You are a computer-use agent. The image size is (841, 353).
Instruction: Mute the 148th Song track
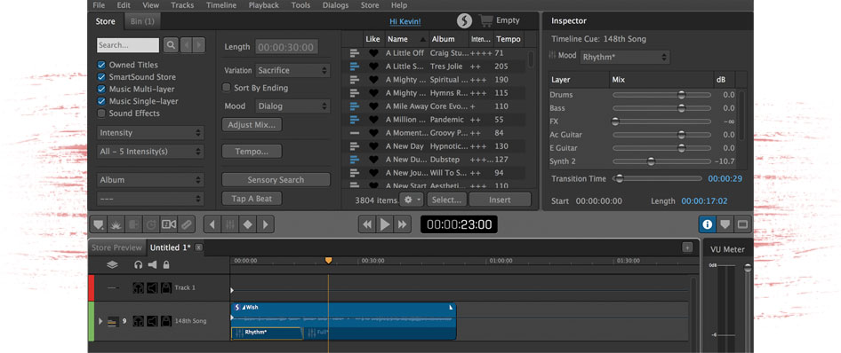[152, 321]
